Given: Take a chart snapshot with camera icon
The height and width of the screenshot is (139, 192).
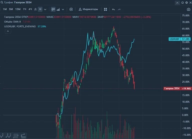Looking at the screenshot, I should pyautogui.click(x=188, y=10).
